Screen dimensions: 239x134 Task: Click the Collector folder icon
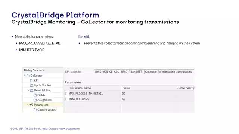point(28,76)
